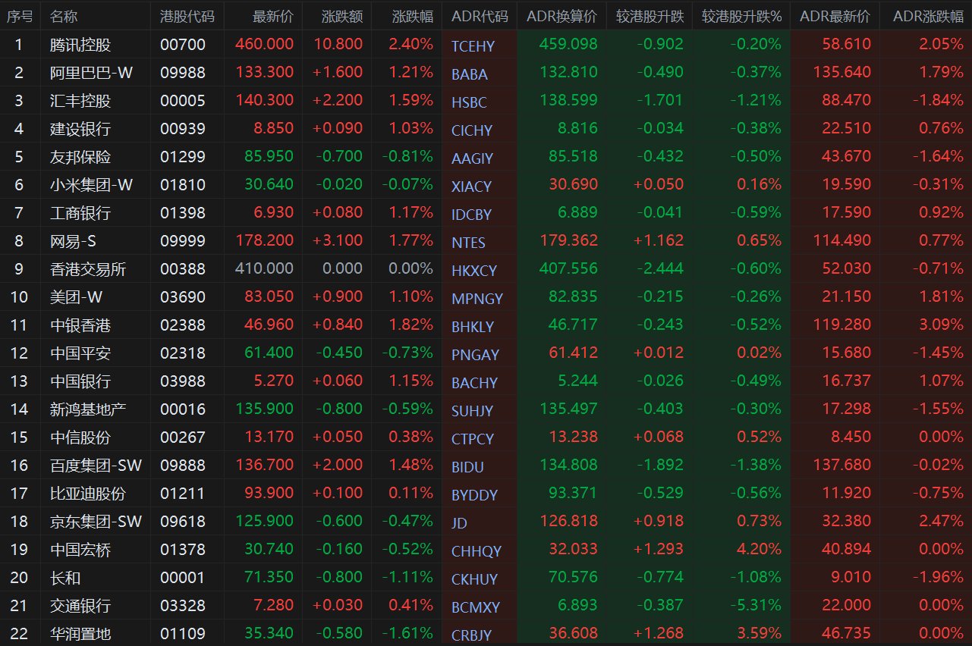Click Hong Kong code 00700

click(x=182, y=45)
